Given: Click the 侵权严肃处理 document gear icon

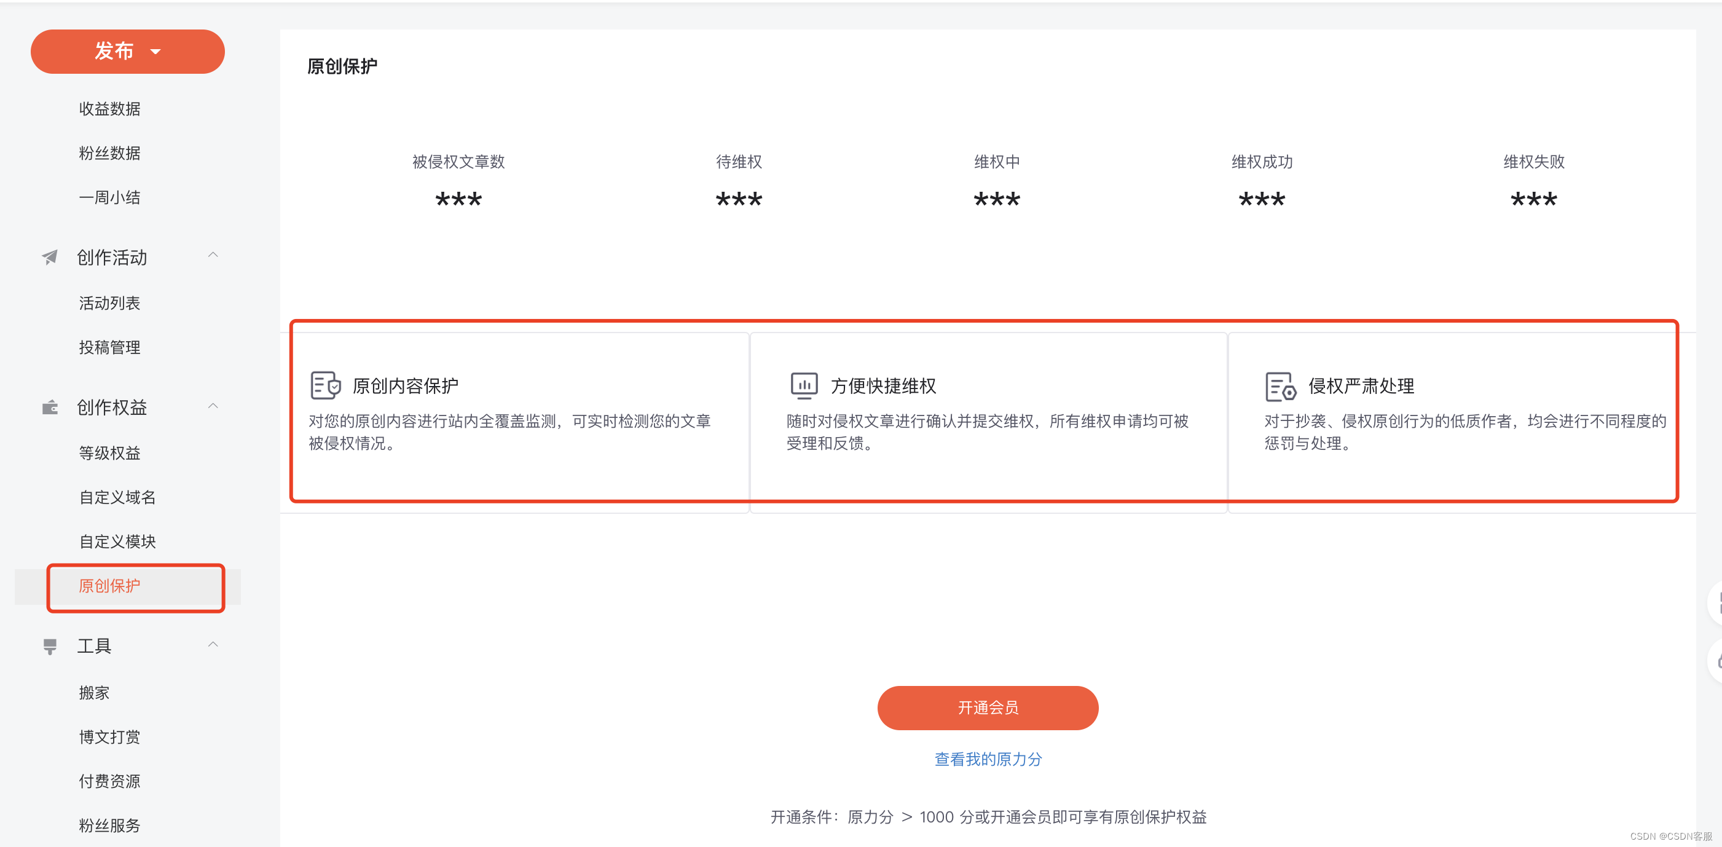Looking at the screenshot, I should 1280,387.
